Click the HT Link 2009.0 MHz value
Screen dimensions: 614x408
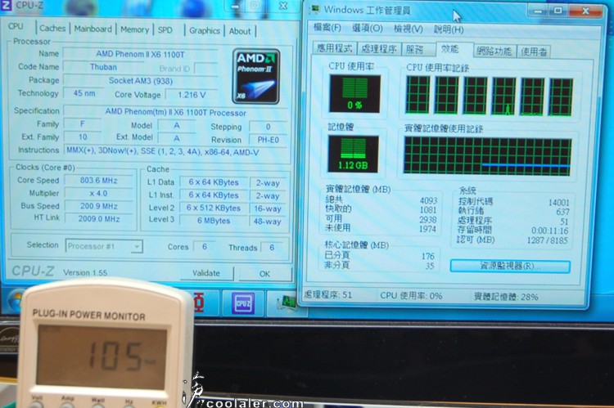click(x=99, y=218)
